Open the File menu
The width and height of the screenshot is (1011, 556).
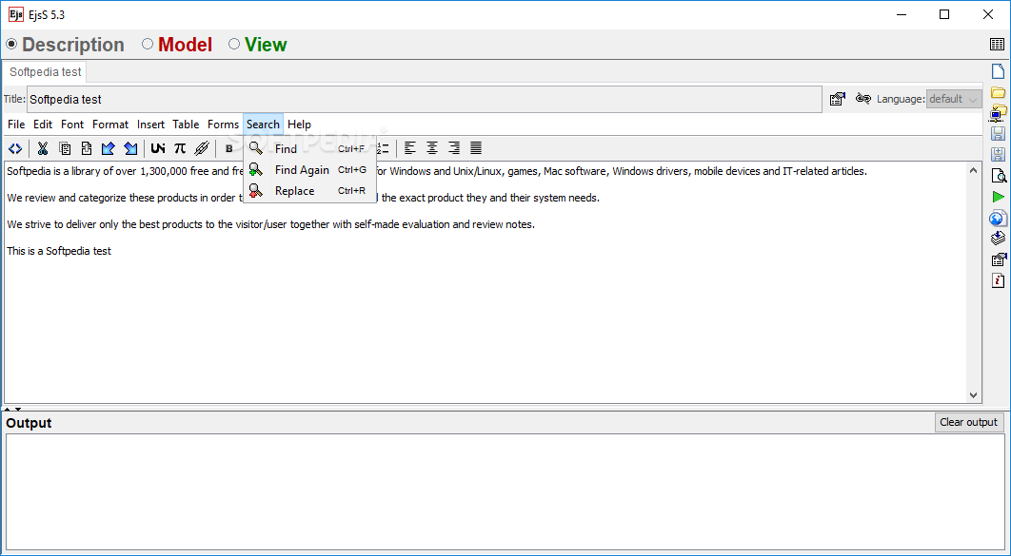(16, 125)
